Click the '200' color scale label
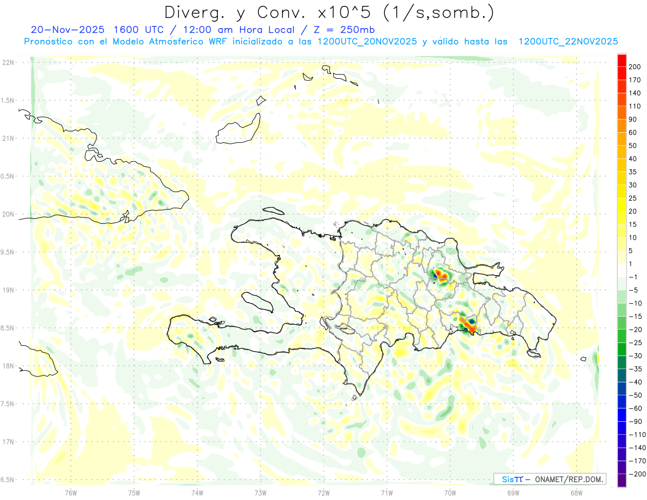Image resolution: width=647 pixels, height=500 pixels. tap(636, 66)
